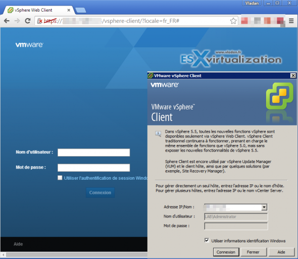The image size is (298, 259).
Task: Click the Vladan profile button in the title bar
Action: [252, 3]
